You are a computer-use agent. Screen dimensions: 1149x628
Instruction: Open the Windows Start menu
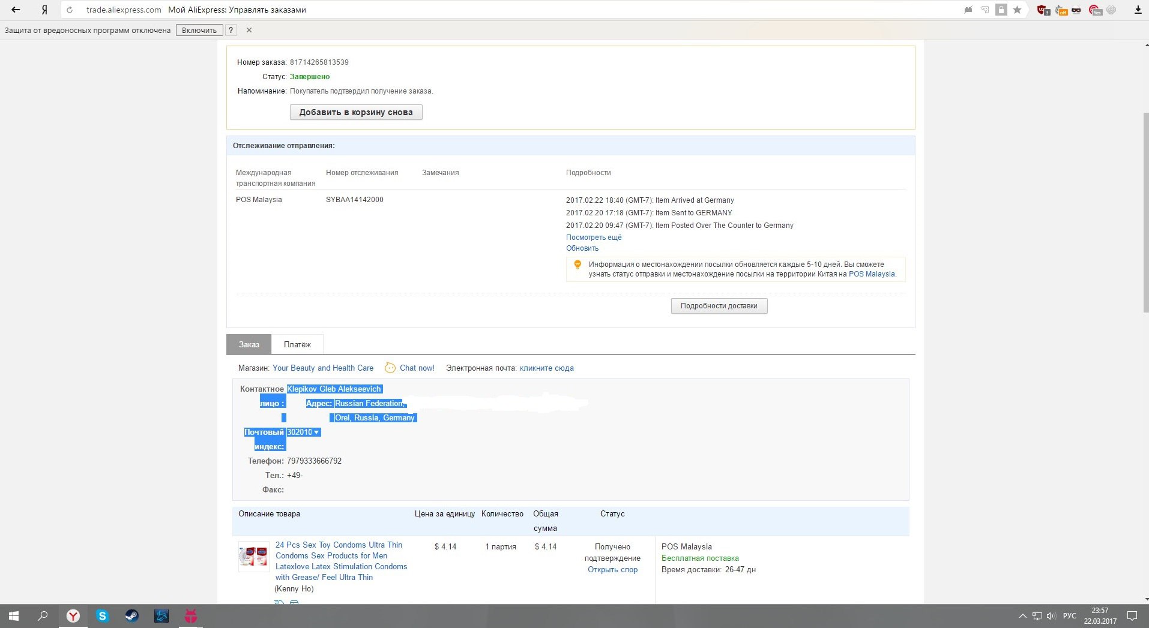(14, 616)
